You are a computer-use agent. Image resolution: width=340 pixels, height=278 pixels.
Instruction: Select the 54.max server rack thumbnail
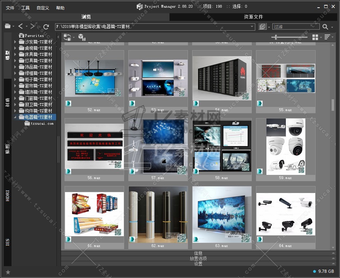pos(222,78)
